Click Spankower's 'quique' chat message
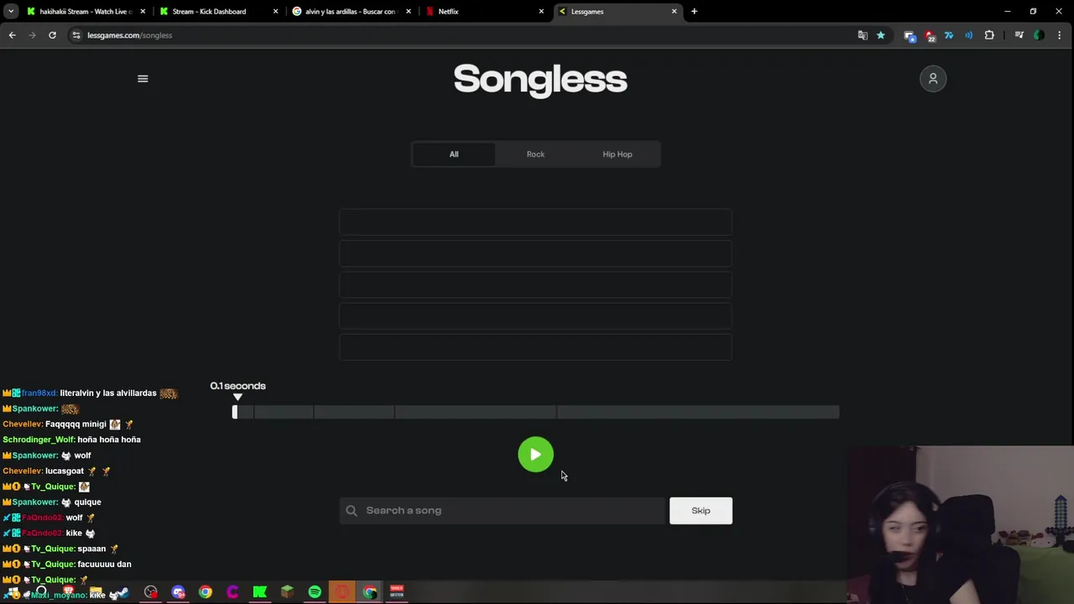 coord(87,502)
